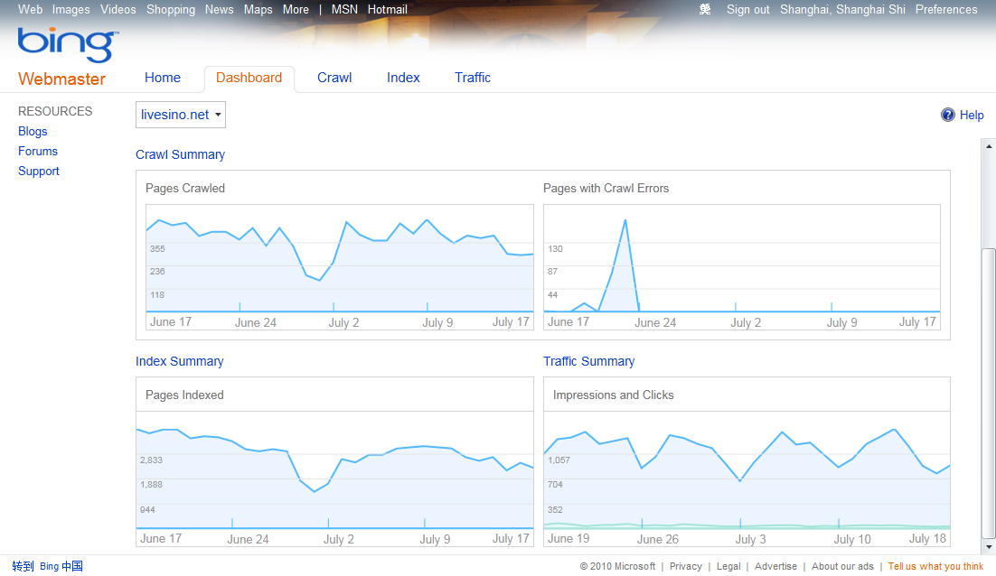
Task: Click the © 2010 Microsoft footer text
Action: click(617, 566)
